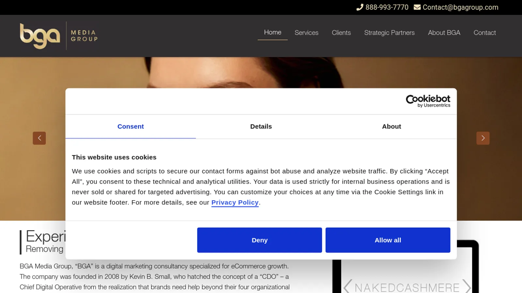Click the 'Removing' subheading text
Viewport: 522px width, 293px height.
44,249
